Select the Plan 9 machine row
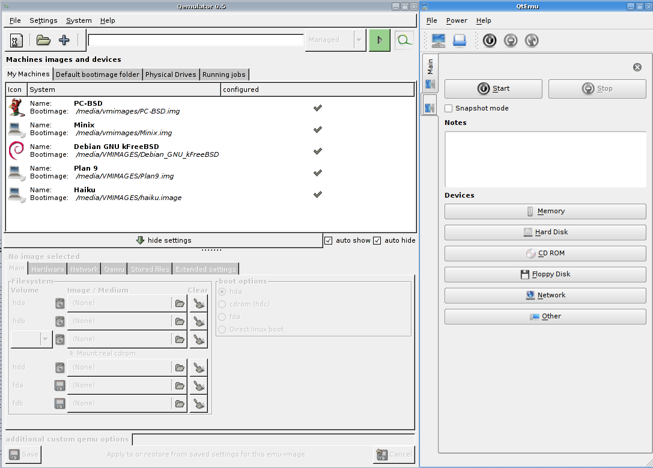This screenshot has height=468, width=653. tap(210, 172)
